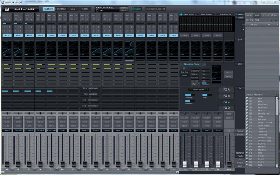This screenshot has height=175, width=280.
Task: Stereo link subgroups S1 and S2
Action: tap(190, 169)
